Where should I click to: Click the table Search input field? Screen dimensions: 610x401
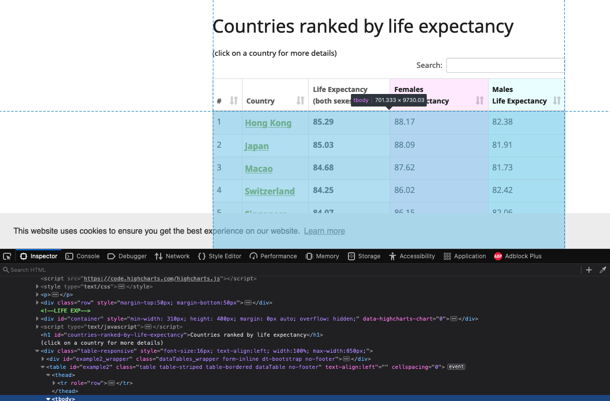pos(505,65)
